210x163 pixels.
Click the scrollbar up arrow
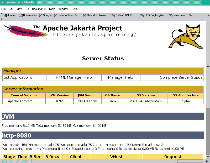(x=208, y=23)
